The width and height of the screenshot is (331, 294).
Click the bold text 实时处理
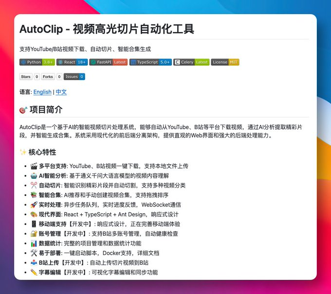tap(50, 205)
